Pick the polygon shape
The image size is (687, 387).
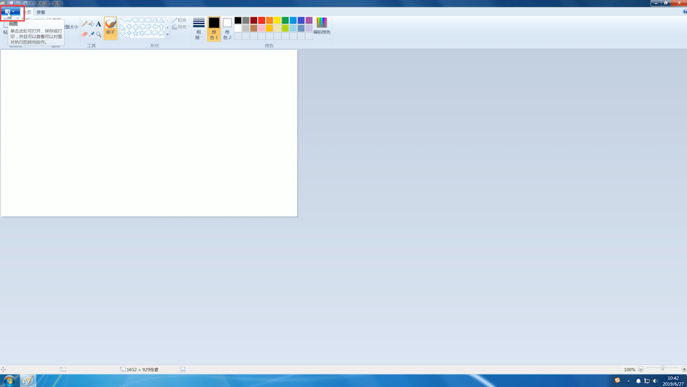(155, 20)
